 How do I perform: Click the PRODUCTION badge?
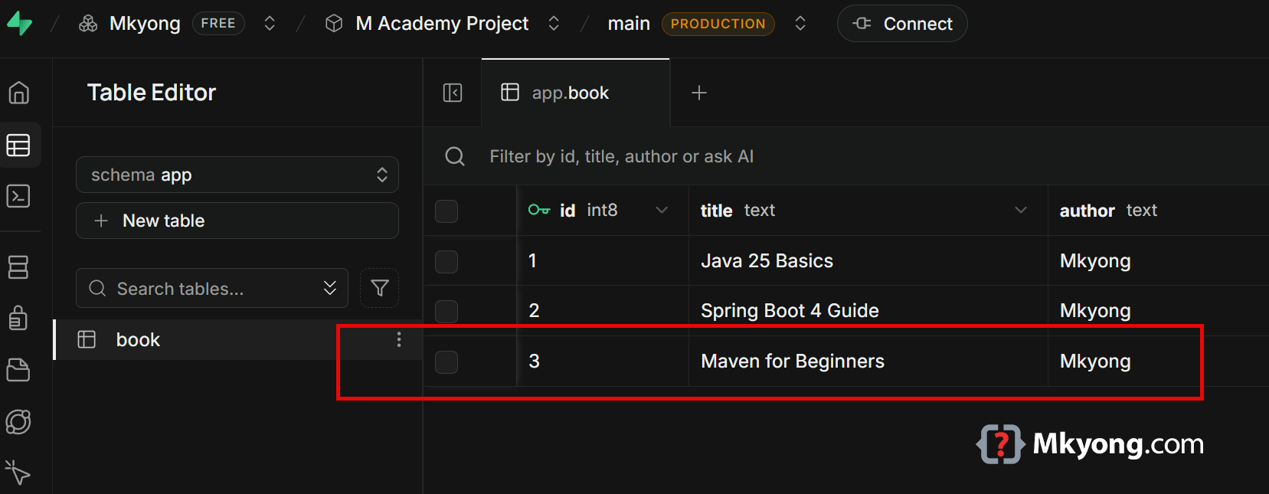click(718, 24)
